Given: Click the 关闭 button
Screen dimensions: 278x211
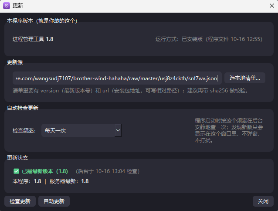Looking at the screenshot, I should (263, 201).
